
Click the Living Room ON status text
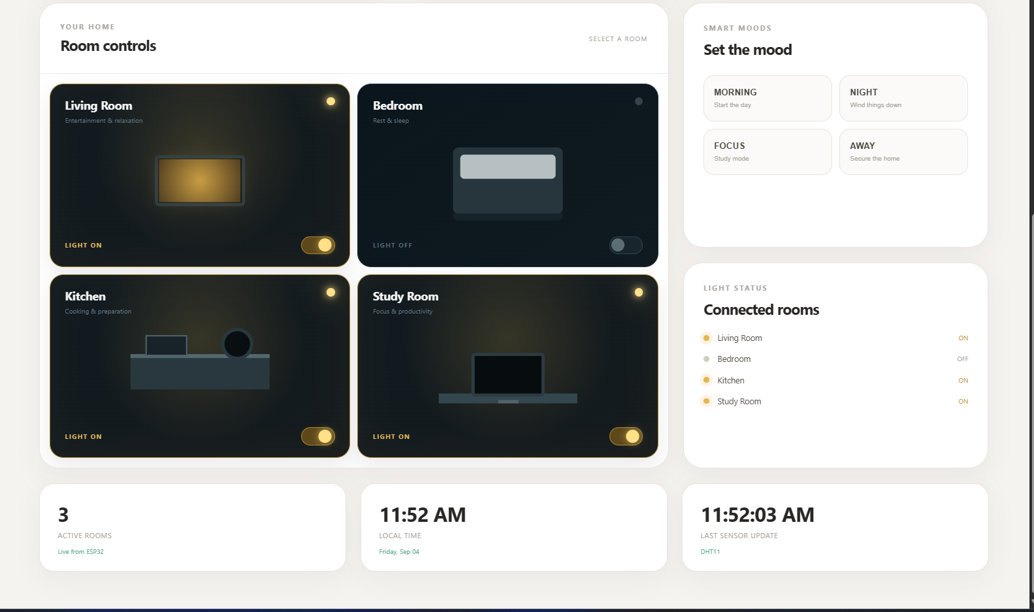coord(963,338)
